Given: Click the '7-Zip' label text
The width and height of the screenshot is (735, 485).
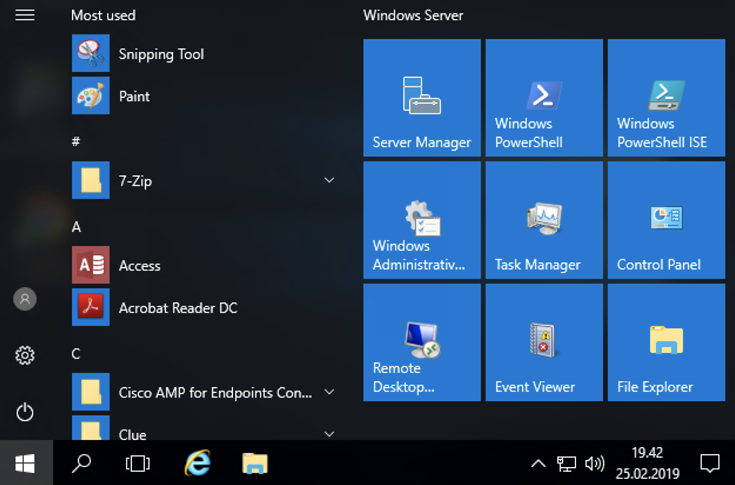Looking at the screenshot, I should click(135, 181).
